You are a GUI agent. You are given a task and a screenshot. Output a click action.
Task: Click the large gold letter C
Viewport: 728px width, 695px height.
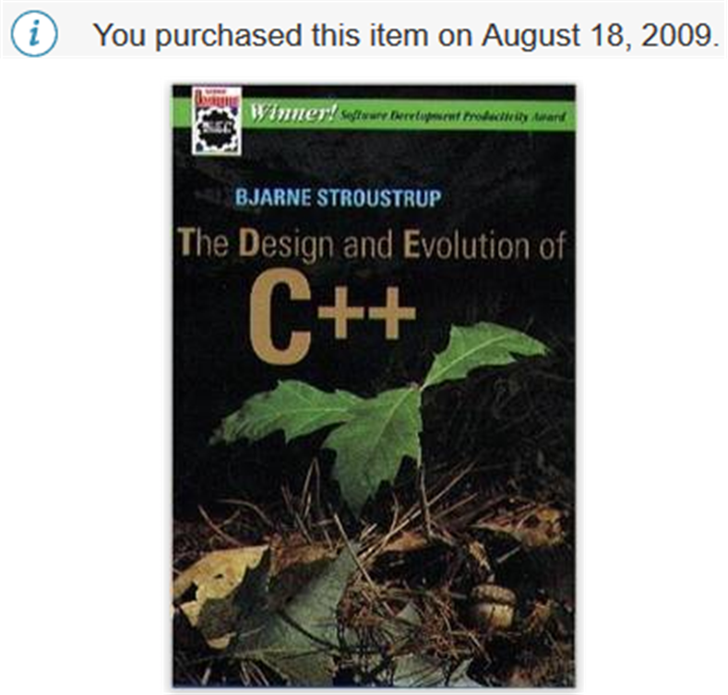tap(279, 316)
